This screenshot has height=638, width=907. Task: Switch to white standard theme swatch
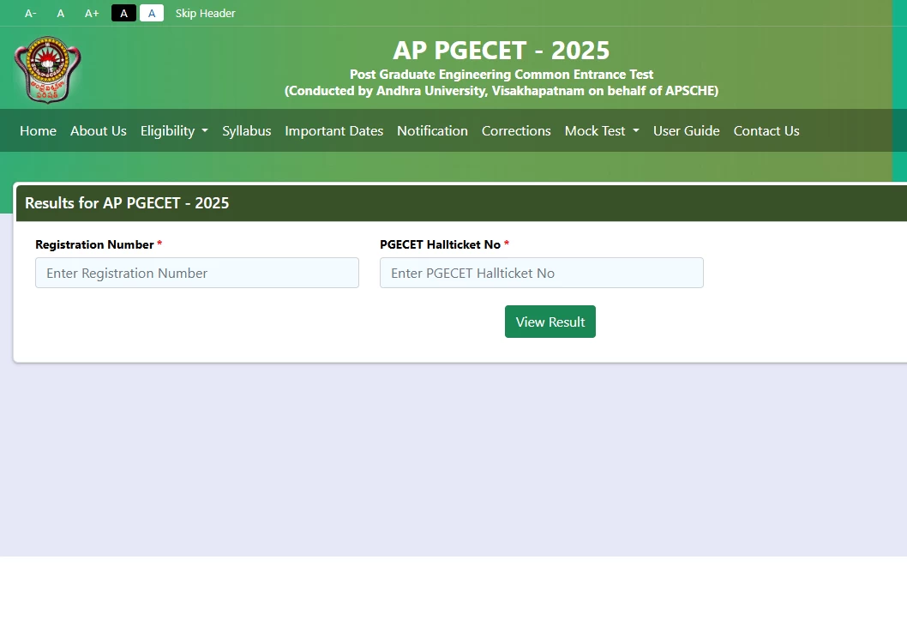pyautogui.click(x=152, y=13)
